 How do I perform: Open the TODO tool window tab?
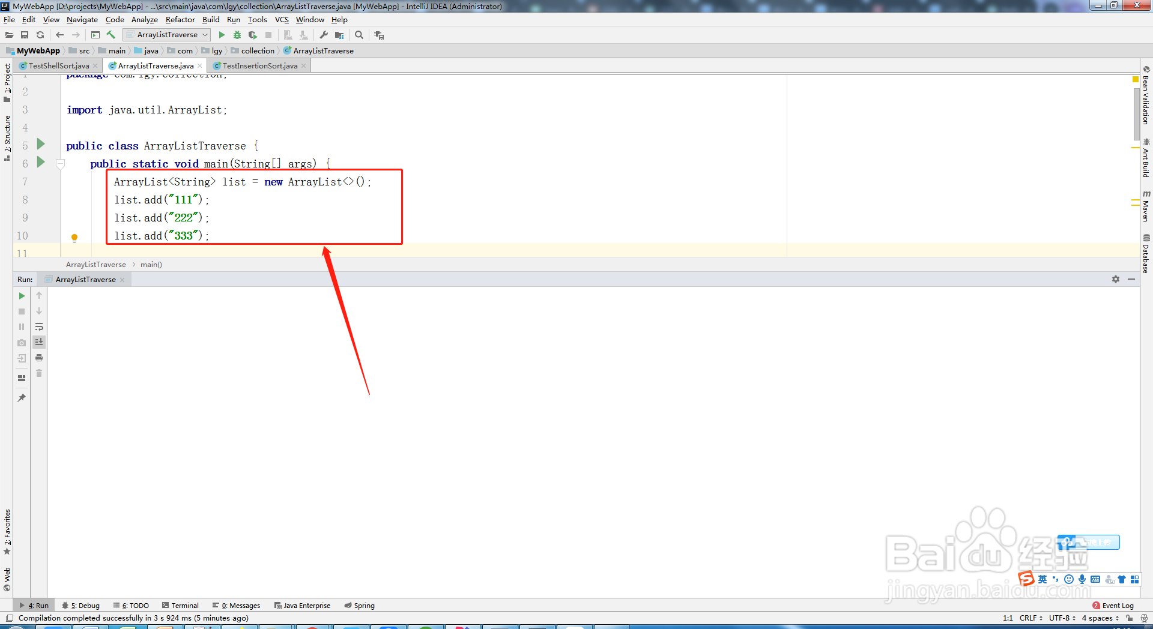132,606
